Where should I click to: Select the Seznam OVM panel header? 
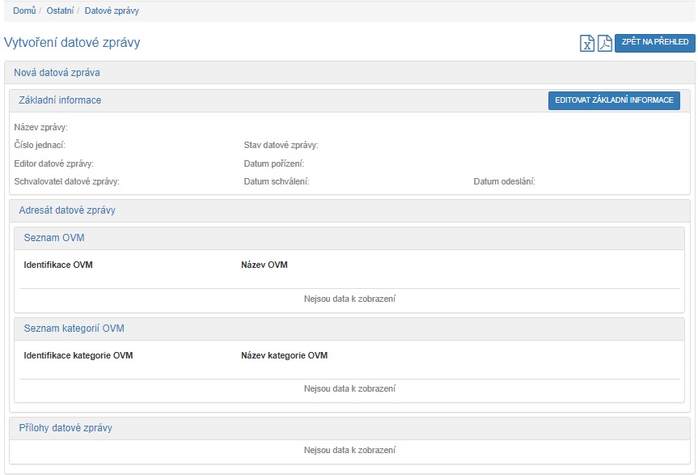coord(54,238)
